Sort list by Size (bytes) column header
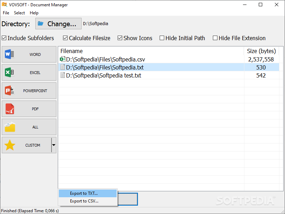 tap(262, 51)
